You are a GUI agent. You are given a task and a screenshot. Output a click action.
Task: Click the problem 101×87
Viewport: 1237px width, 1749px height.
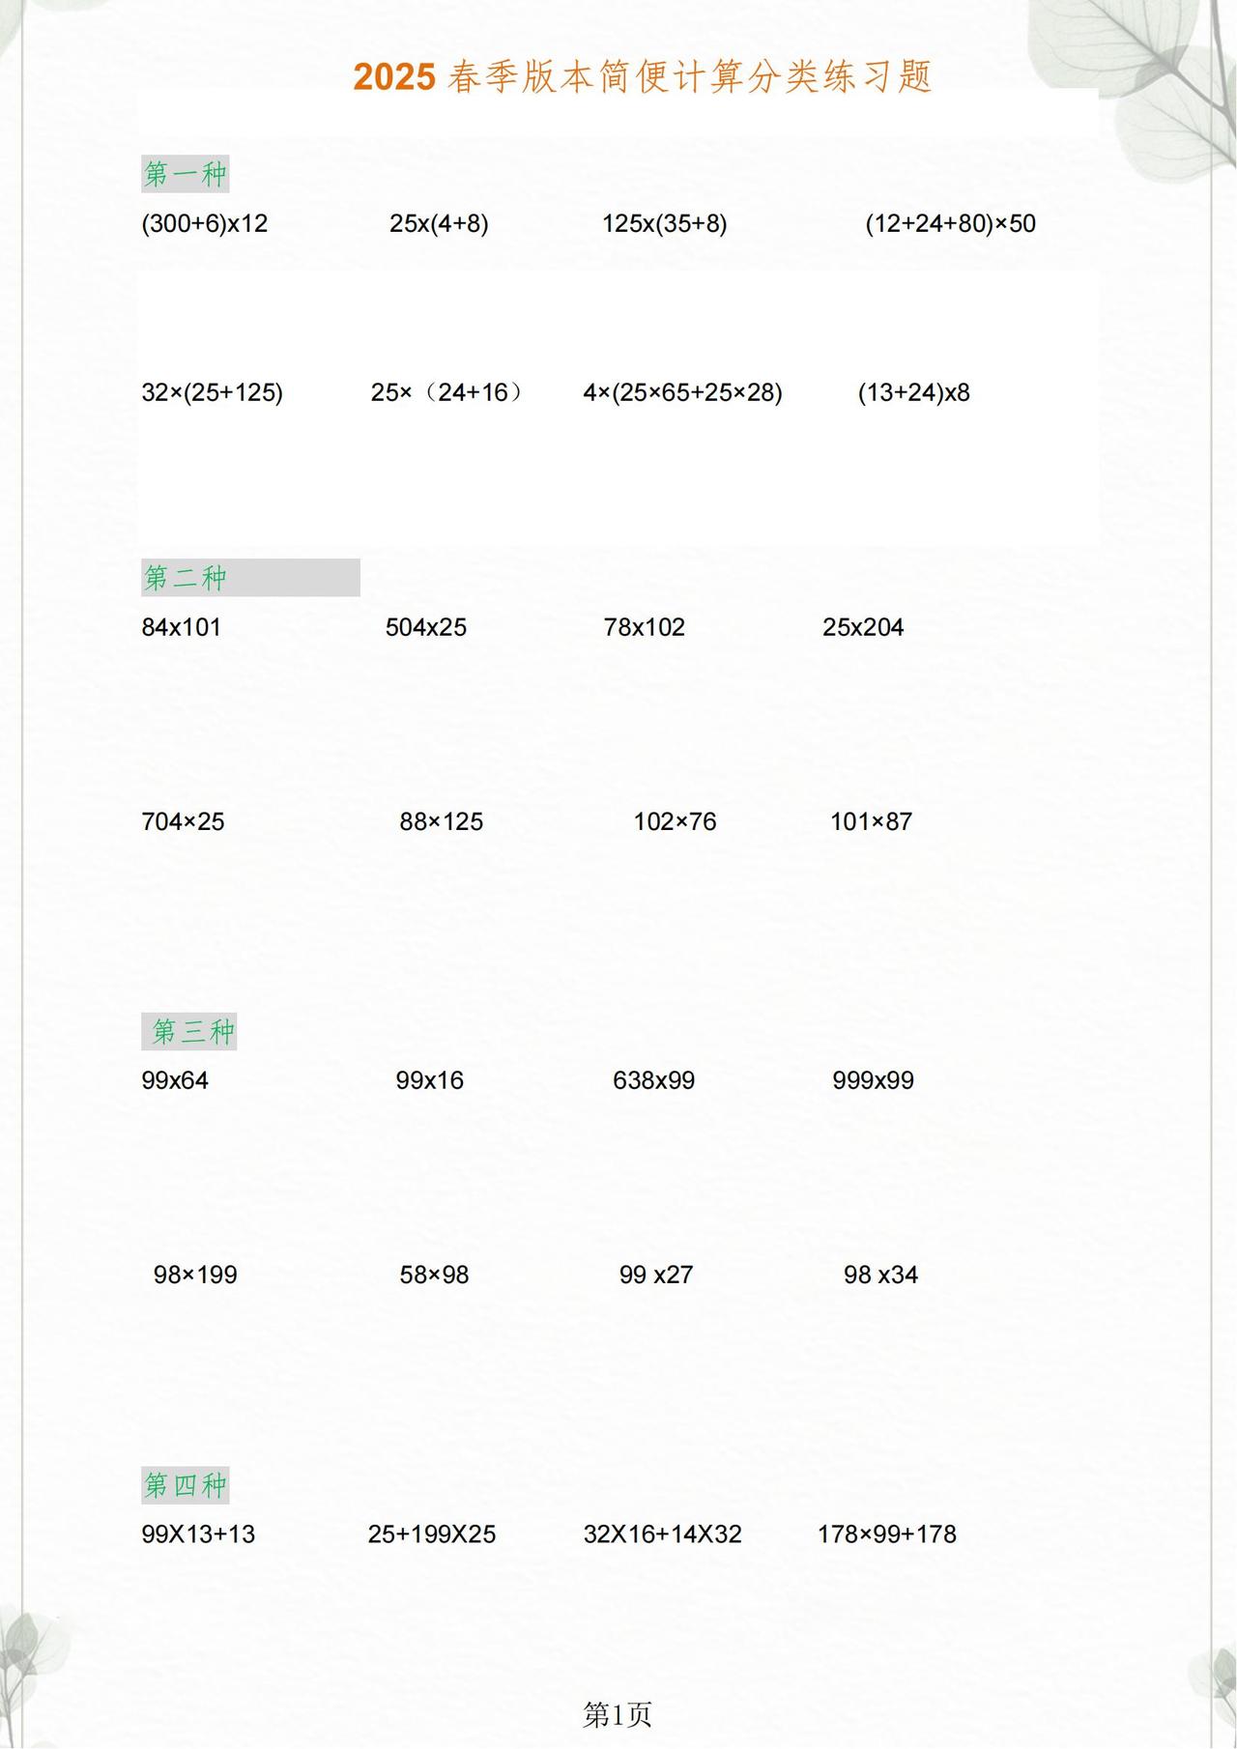872,822
